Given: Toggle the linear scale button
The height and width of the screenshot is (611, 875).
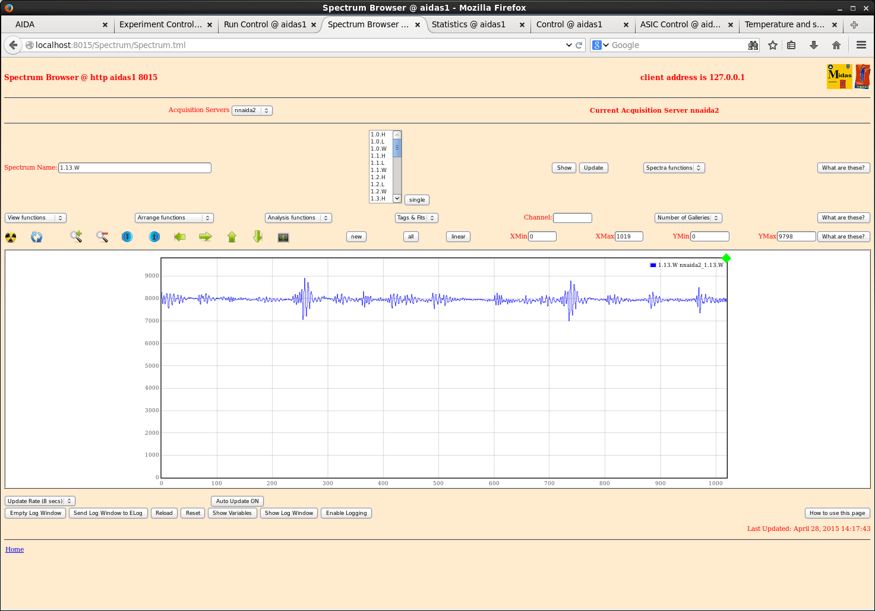Looking at the screenshot, I should 458,237.
